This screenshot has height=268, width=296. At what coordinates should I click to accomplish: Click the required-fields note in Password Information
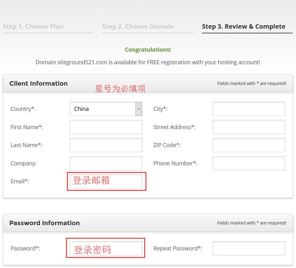(x=252, y=223)
